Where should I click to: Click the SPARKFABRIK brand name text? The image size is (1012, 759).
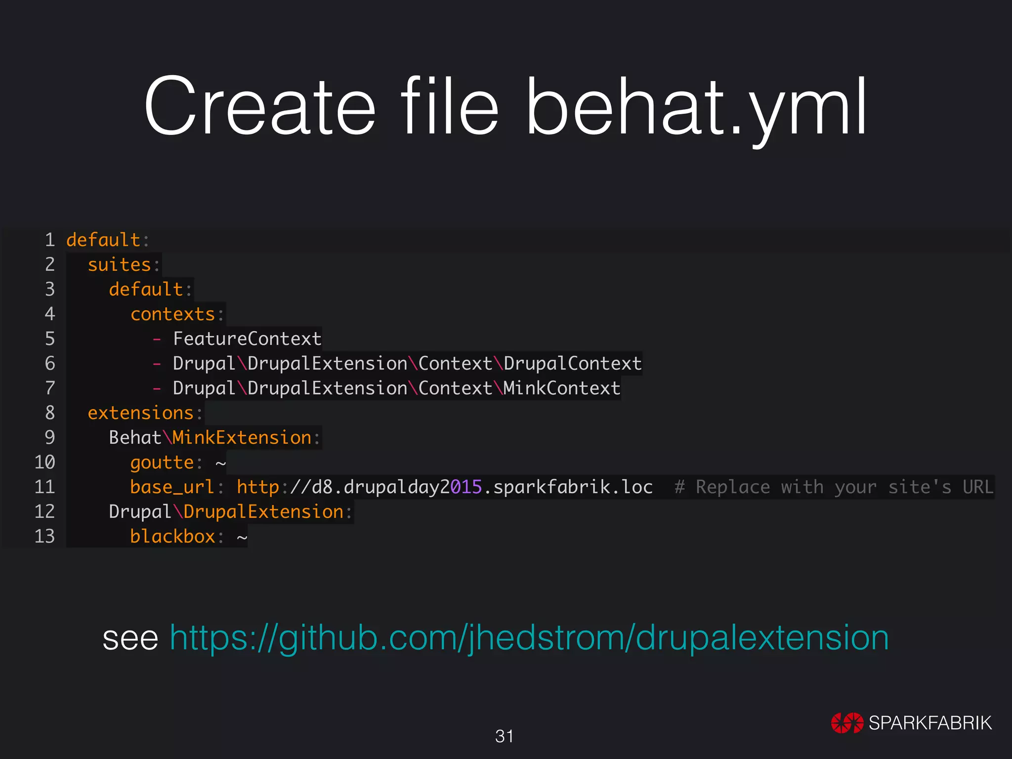(930, 723)
